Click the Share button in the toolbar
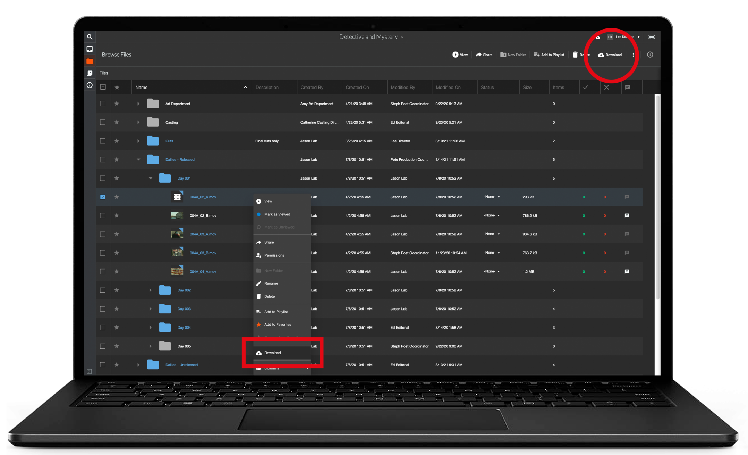 [x=484, y=55]
